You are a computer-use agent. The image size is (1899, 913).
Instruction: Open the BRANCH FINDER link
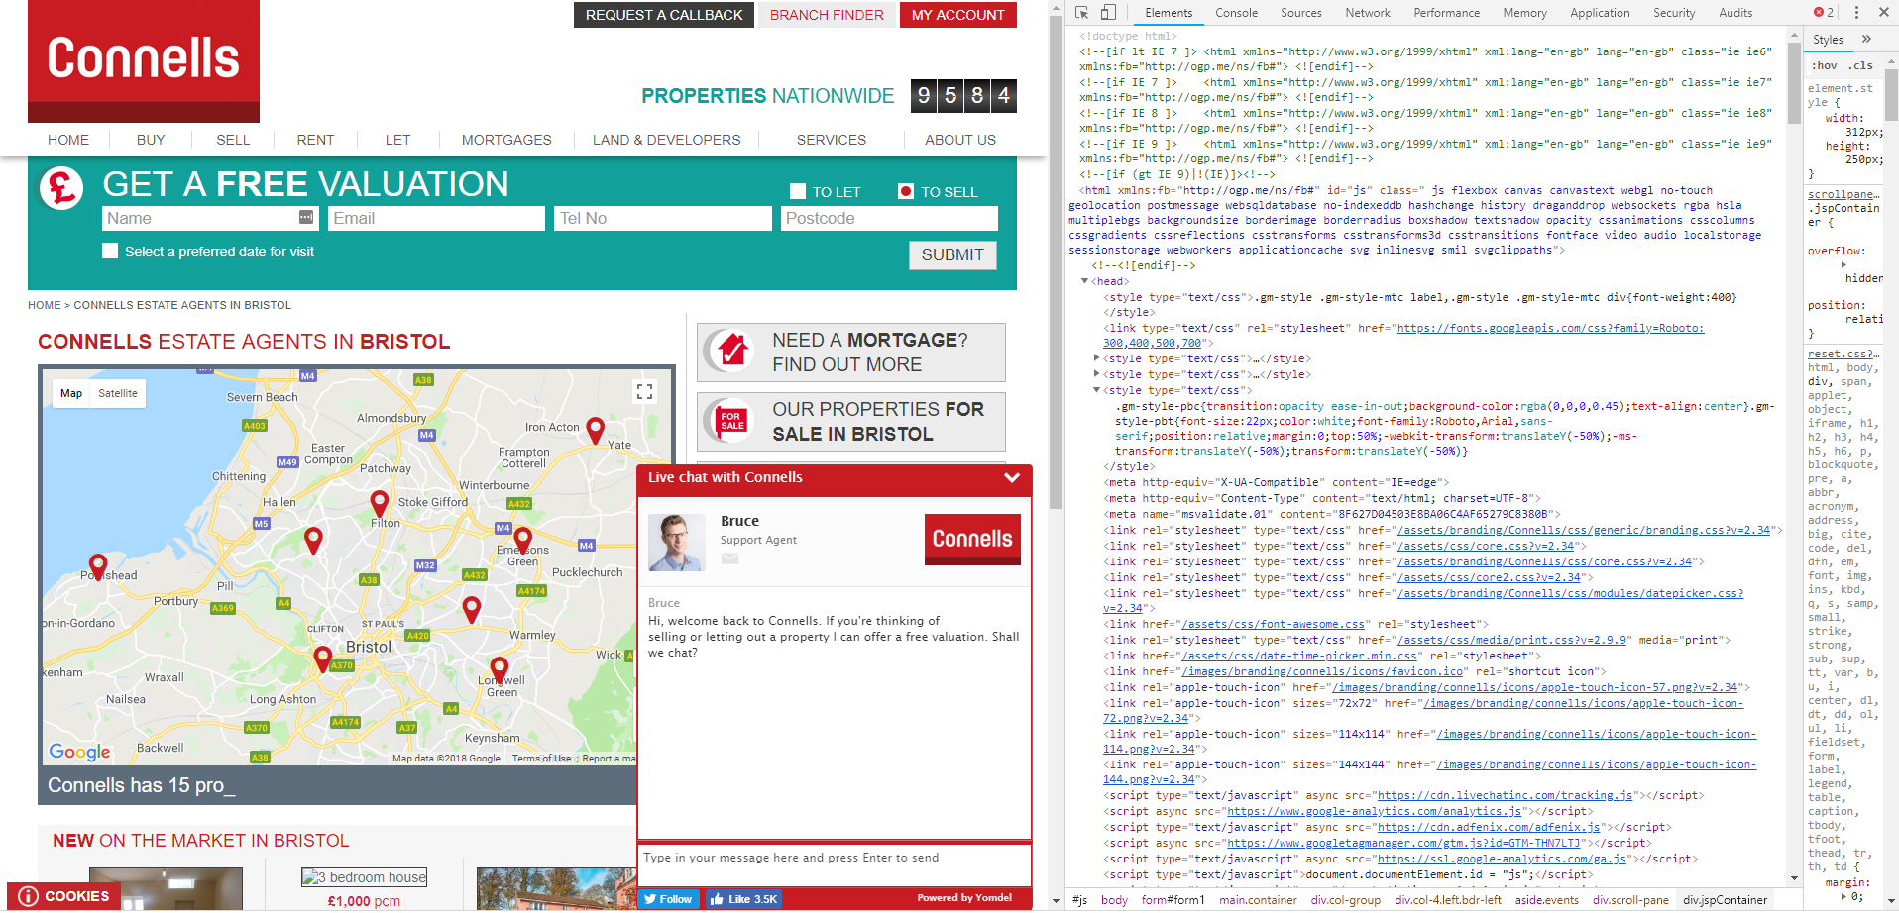[x=827, y=15]
